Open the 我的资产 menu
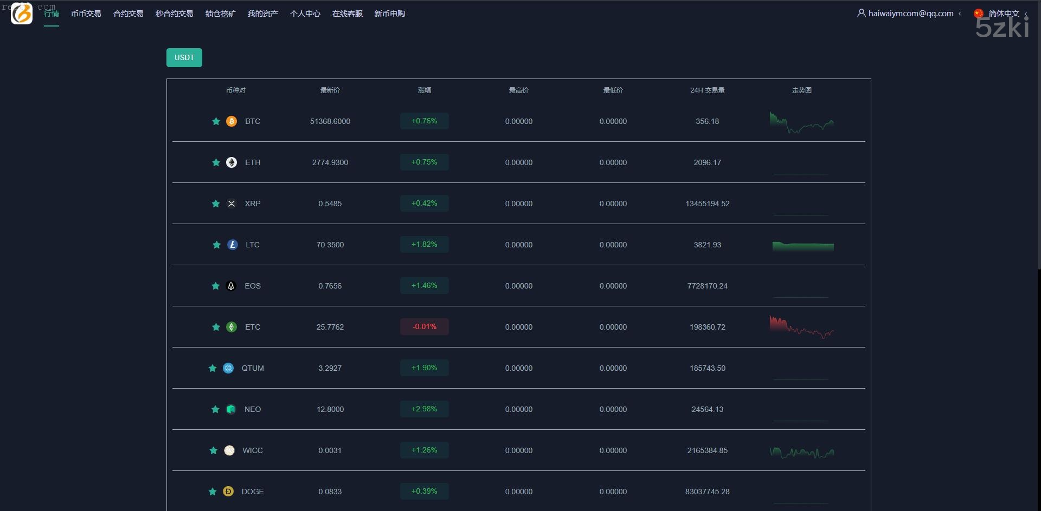The height and width of the screenshot is (511, 1041). pos(262,14)
